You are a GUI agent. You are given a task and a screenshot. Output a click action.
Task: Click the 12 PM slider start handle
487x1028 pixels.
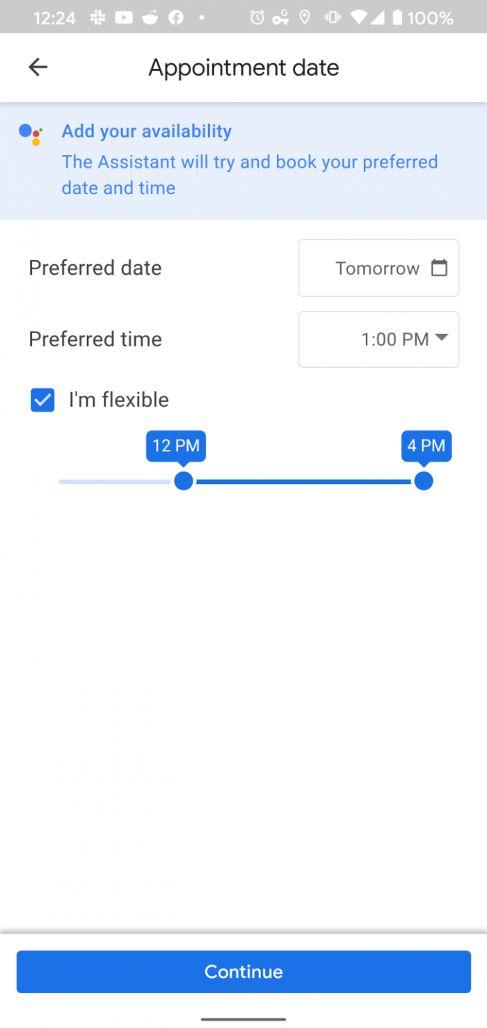(x=184, y=481)
